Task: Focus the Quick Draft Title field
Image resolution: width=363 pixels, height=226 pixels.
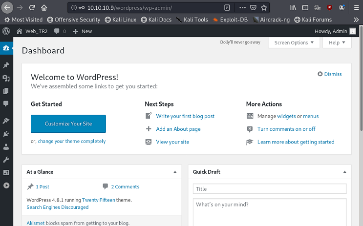Action: tap(270, 189)
